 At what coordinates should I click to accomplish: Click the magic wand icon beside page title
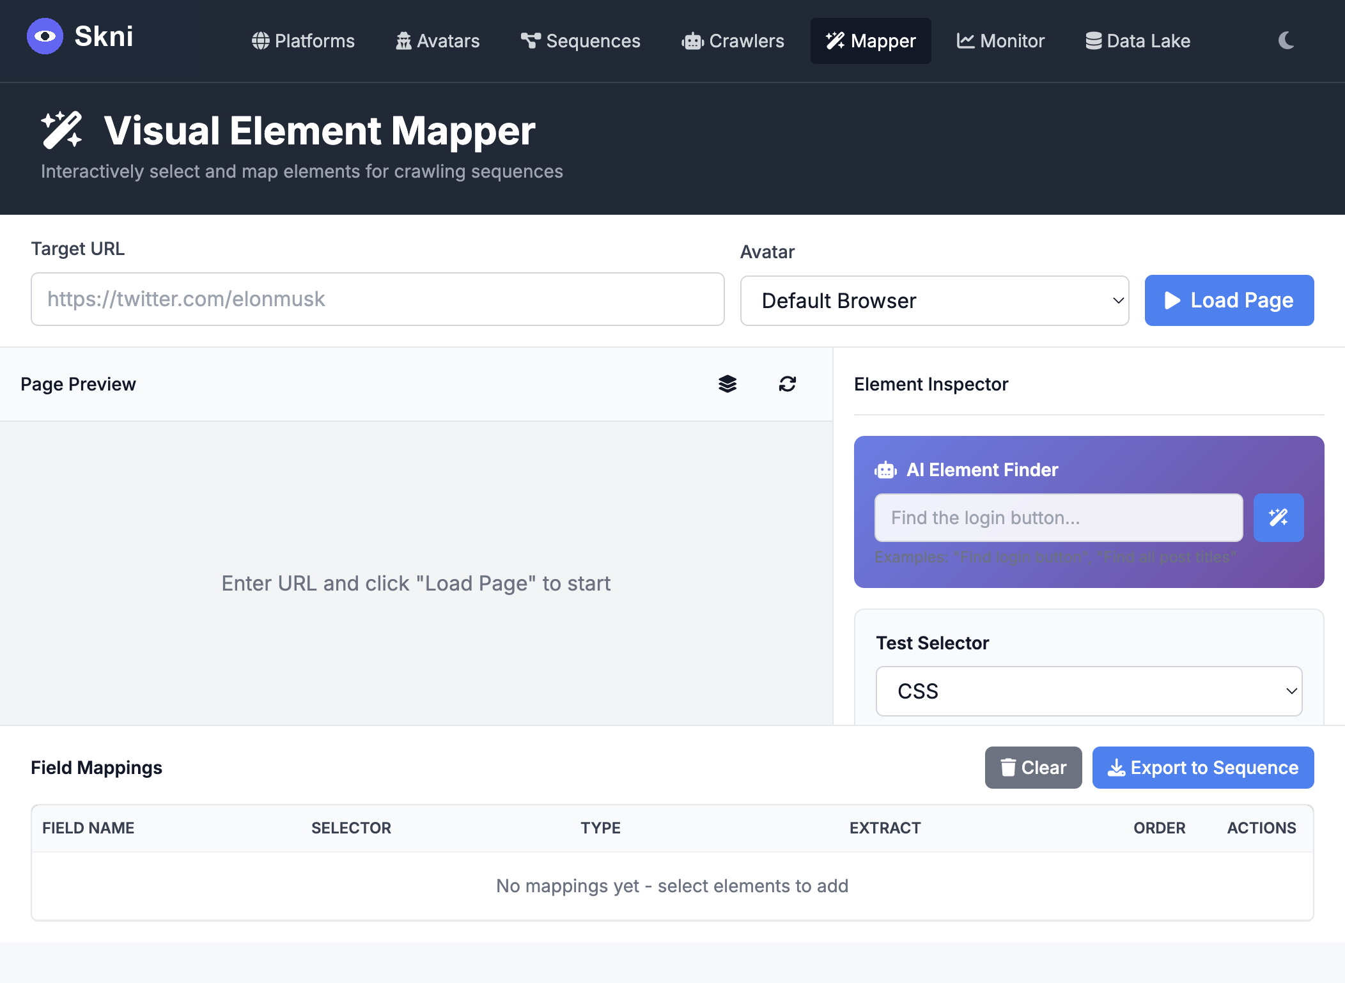coord(61,130)
